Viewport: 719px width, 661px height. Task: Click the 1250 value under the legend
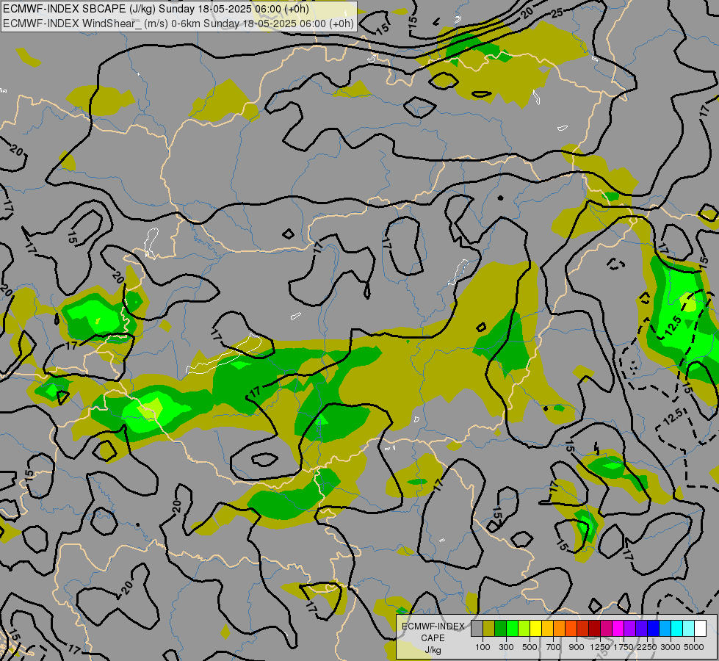click(600, 647)
